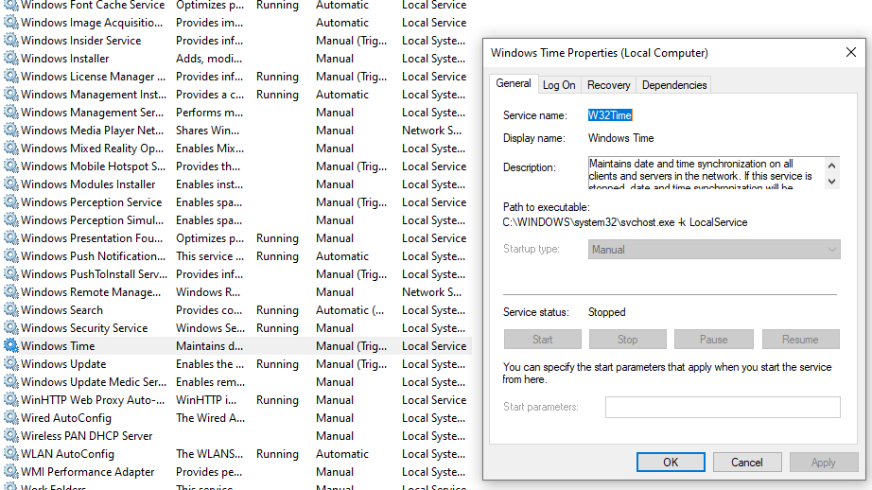Open the Recovery tab
The image size is (872, 490).
(x=608, y=85)
